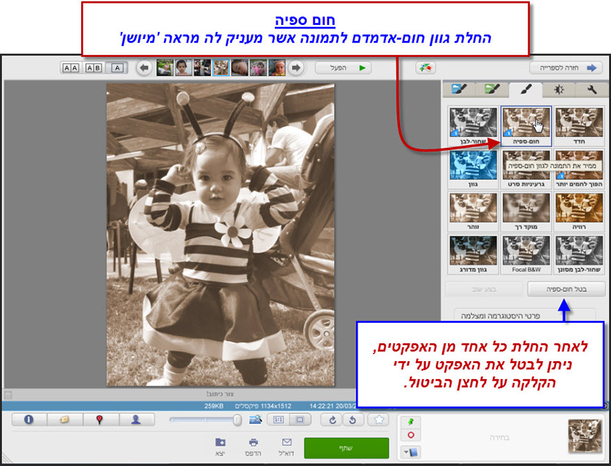Screen dimensions: 611x466
Task: Open the people tagging tool
Action: [136, 419]
